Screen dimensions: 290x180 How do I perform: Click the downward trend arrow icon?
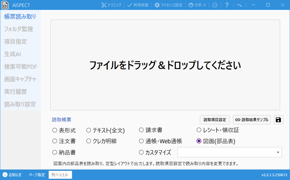coord(239,5)
